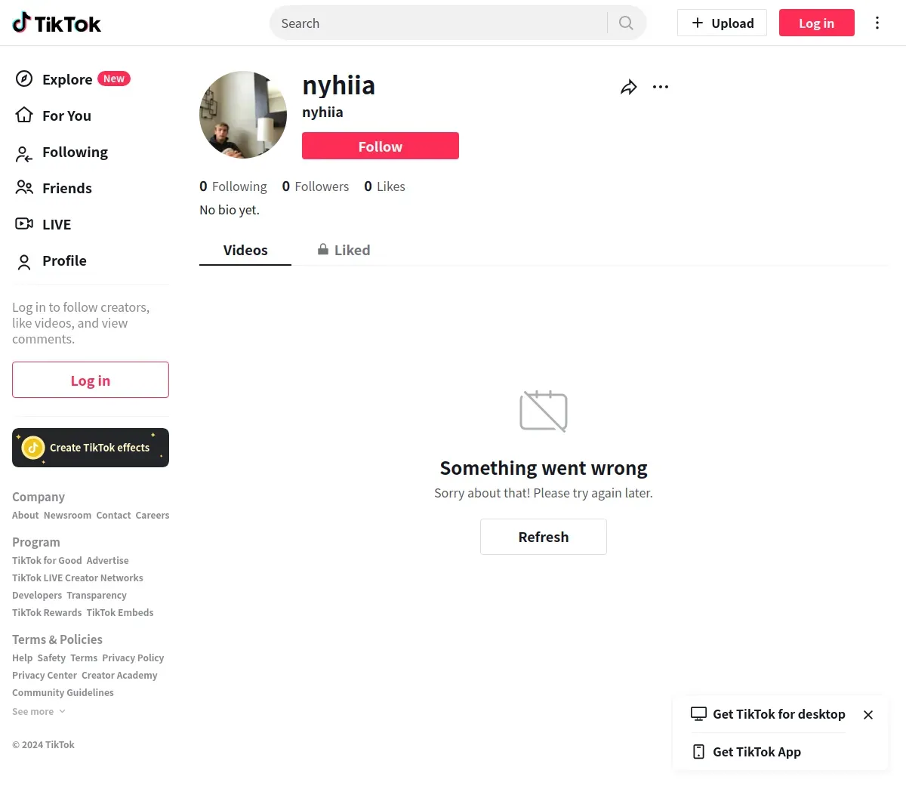Open LIVE in the sidebar
Viewport: 906px width, 807px height.
tap(57, 224)
